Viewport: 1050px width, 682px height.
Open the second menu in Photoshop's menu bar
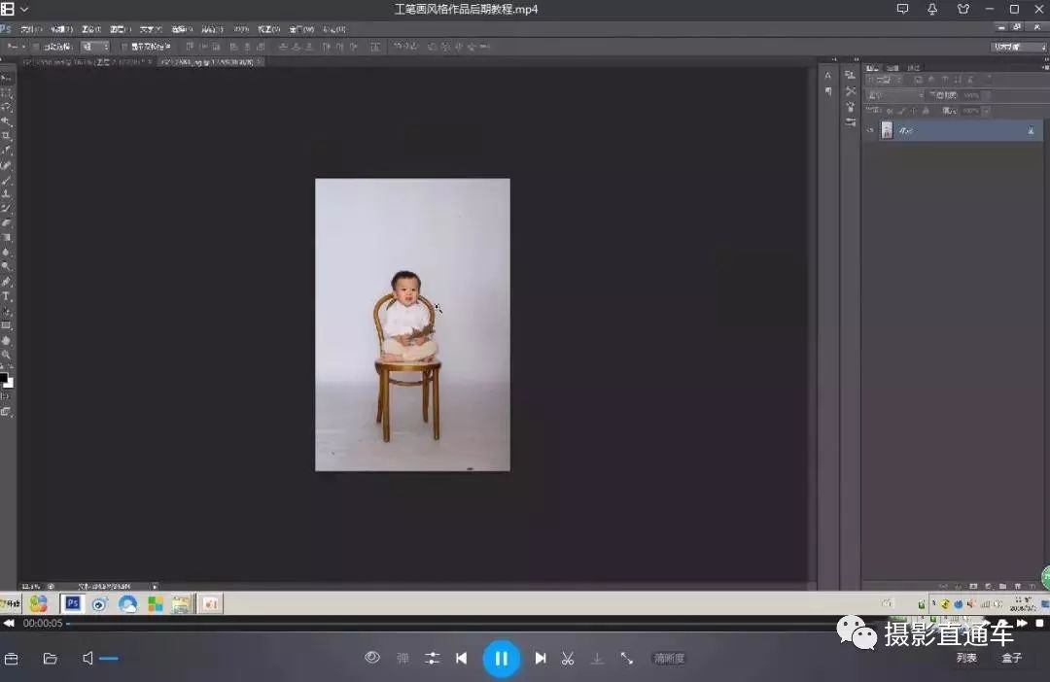pyautogui.click(x=61, y=29)
